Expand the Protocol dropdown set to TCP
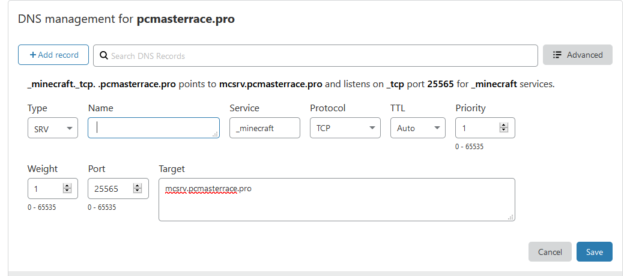The image size is (630, 276). coord(345,128)
